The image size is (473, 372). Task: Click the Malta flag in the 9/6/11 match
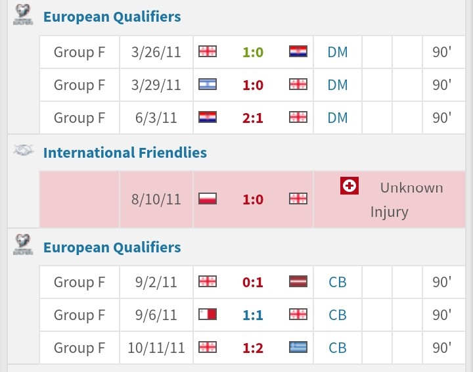(208, 314)
